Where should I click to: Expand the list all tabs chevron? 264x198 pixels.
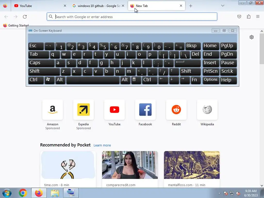pyautogui.click(x=222, y=6)
